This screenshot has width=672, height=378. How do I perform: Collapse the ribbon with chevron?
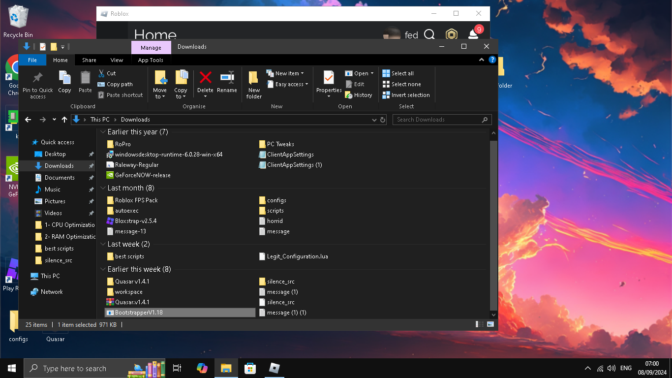[x=482, y=60]
